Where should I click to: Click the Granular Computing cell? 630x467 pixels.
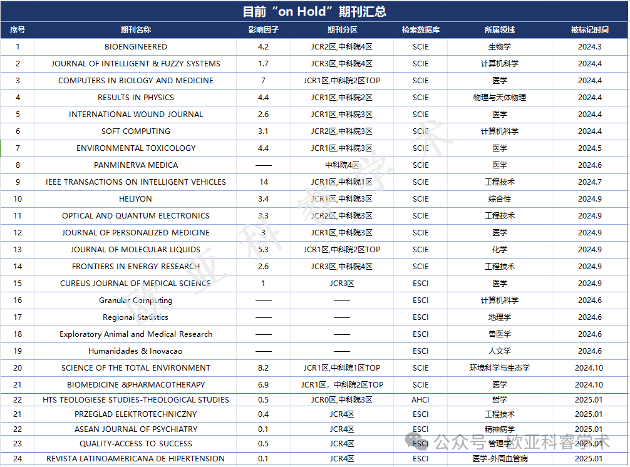(x=136, y=300)
